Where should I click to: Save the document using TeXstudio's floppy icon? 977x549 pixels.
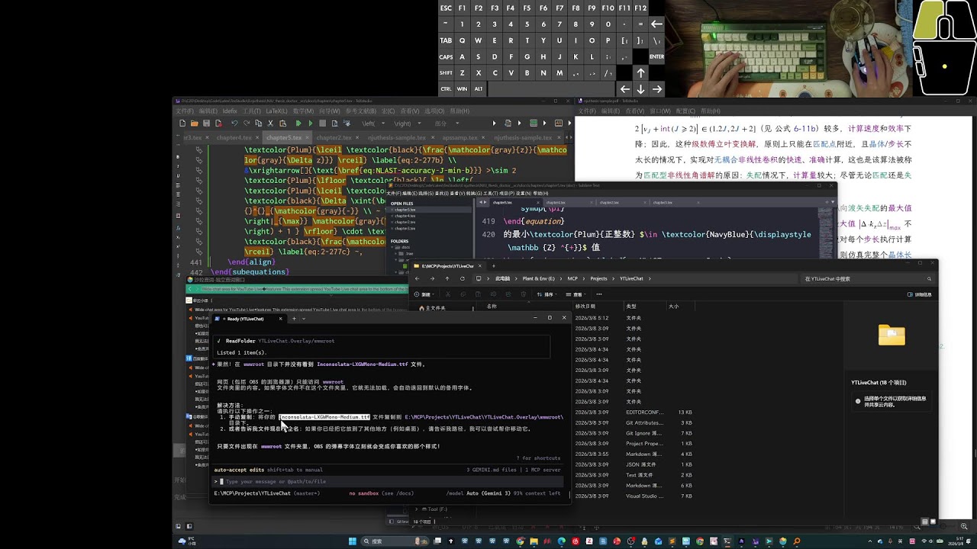pos(206,124)
